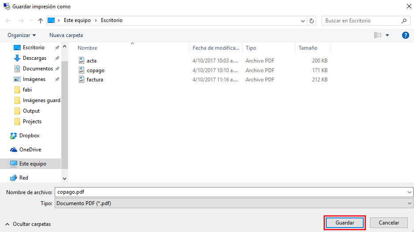Open OneDrive from navigation pane
Screen dimensions: 414x232
coord(30,150)
